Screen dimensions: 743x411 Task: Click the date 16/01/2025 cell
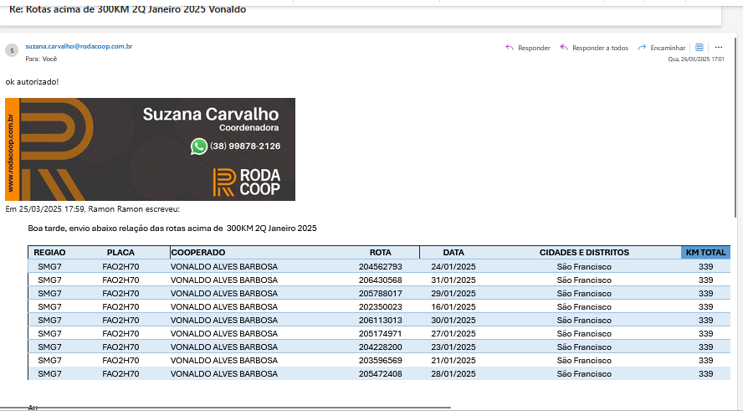point(453,306)
